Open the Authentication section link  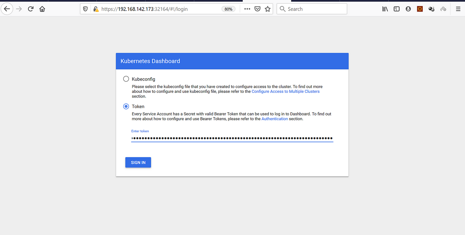[275, 119]
